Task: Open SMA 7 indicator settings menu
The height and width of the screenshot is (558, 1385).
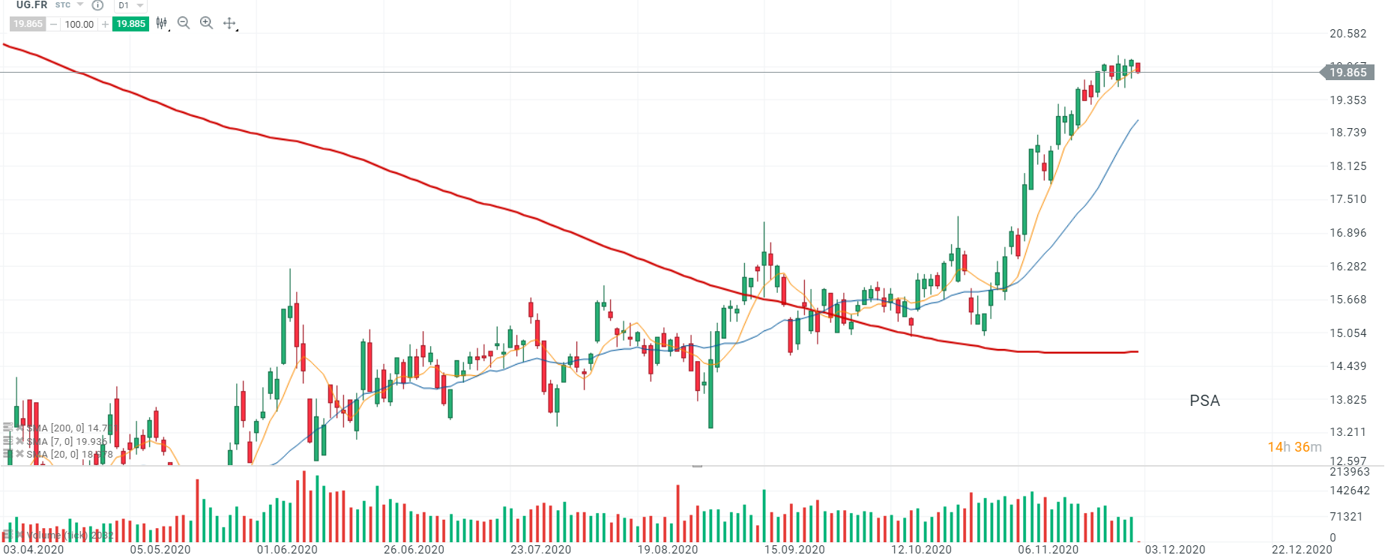Action: (7, 441)
